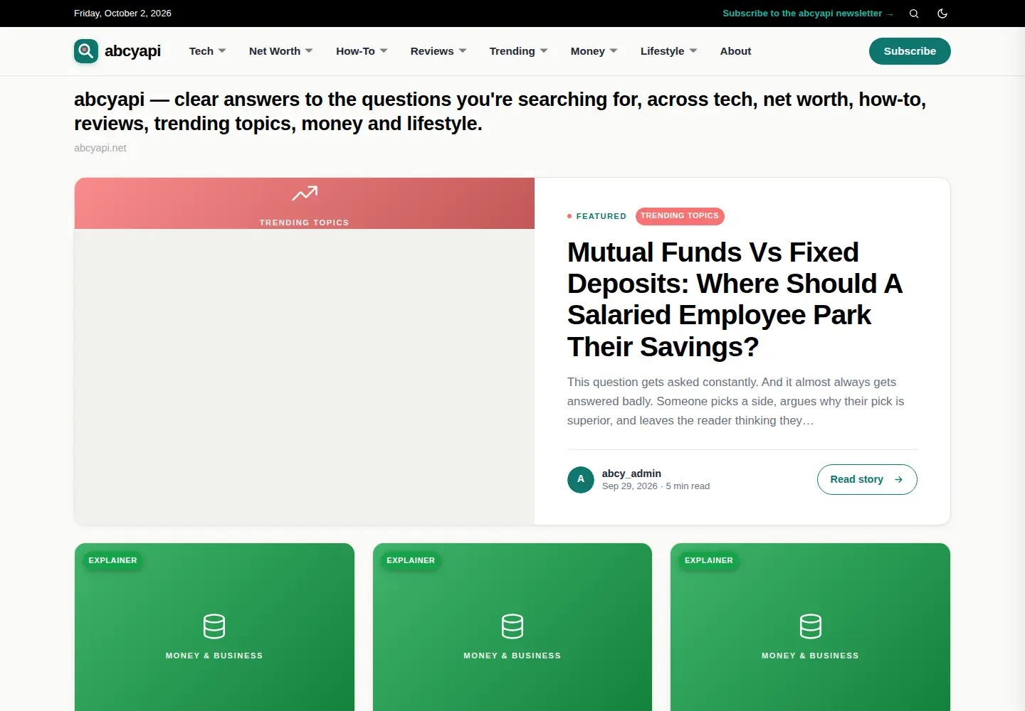
Task: Open the newsletter subscribe link in top bar
Action: (808, 14)
